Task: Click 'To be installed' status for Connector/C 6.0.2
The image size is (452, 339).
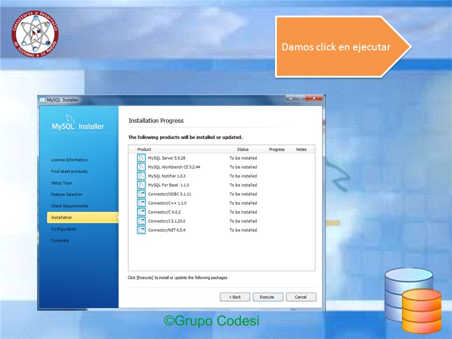Action: click(243, 212)
